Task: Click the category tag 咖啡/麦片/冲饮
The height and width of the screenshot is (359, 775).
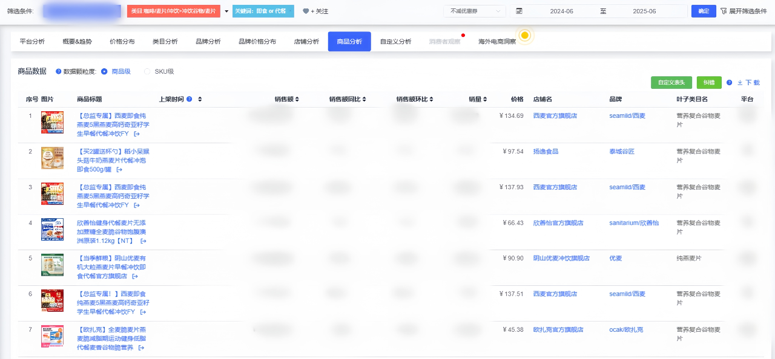Action: (174, 11)
